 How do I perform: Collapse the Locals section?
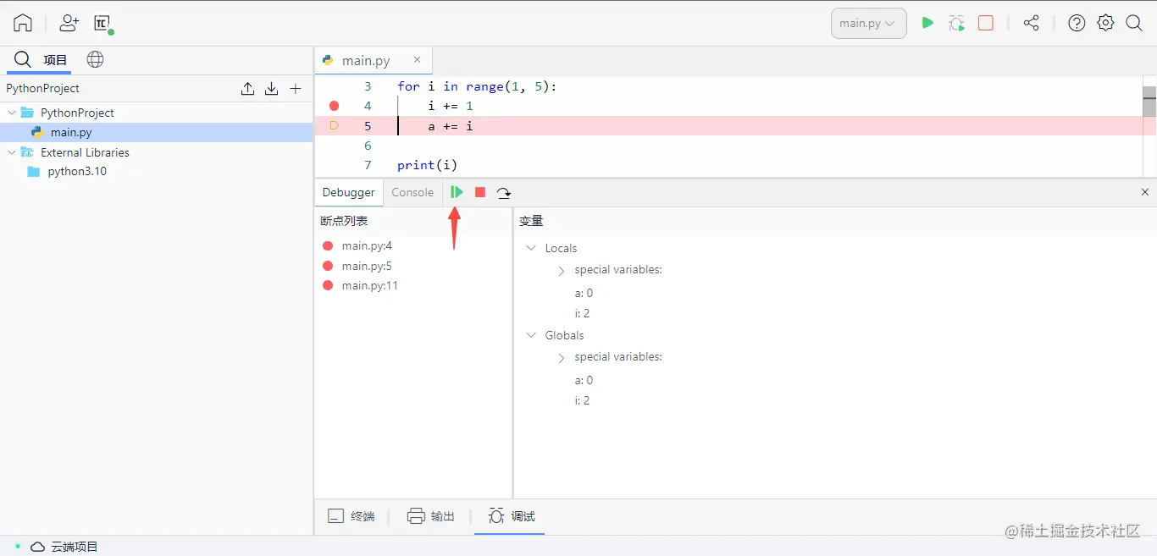(531, 248)
